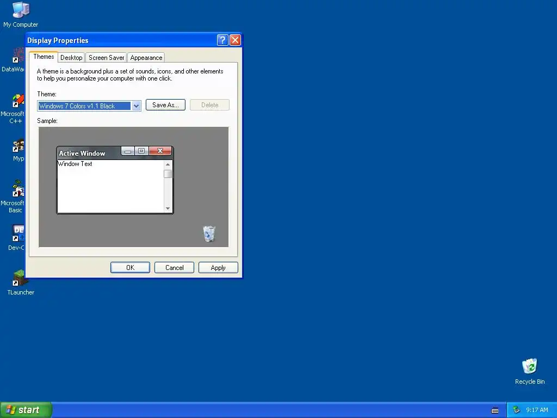Click OK to confirm display settings
The width and height of the screenshot is (557, 418).
click(x=130, y=268)
